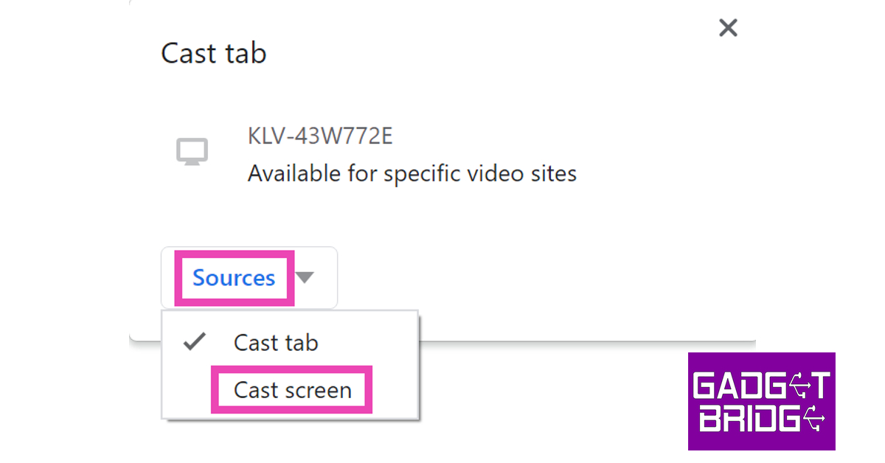Select the Cast screen option

[x=292, y=390]
